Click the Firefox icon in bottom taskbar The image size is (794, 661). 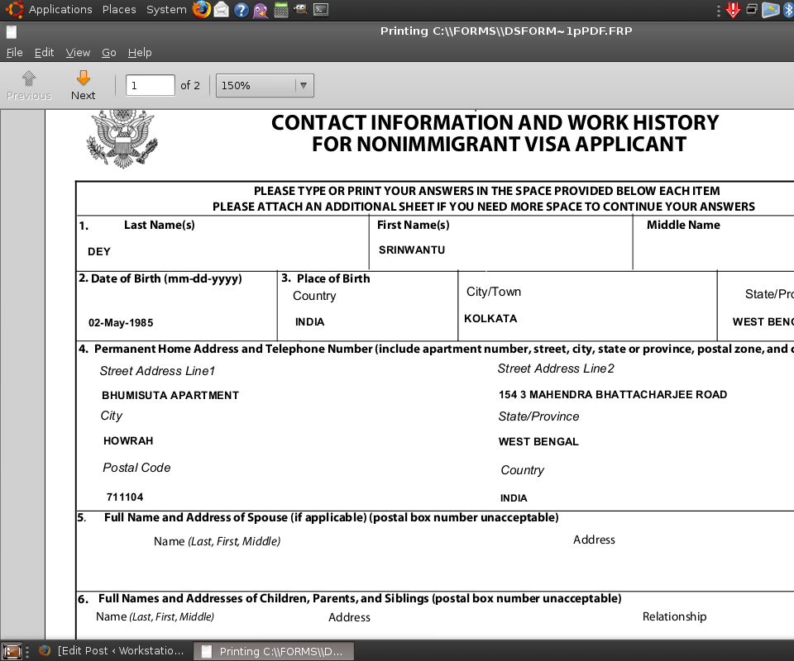coord(45,651)
